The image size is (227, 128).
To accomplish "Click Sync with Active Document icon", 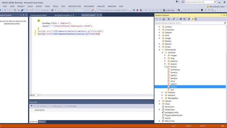I will click(174, 19).
